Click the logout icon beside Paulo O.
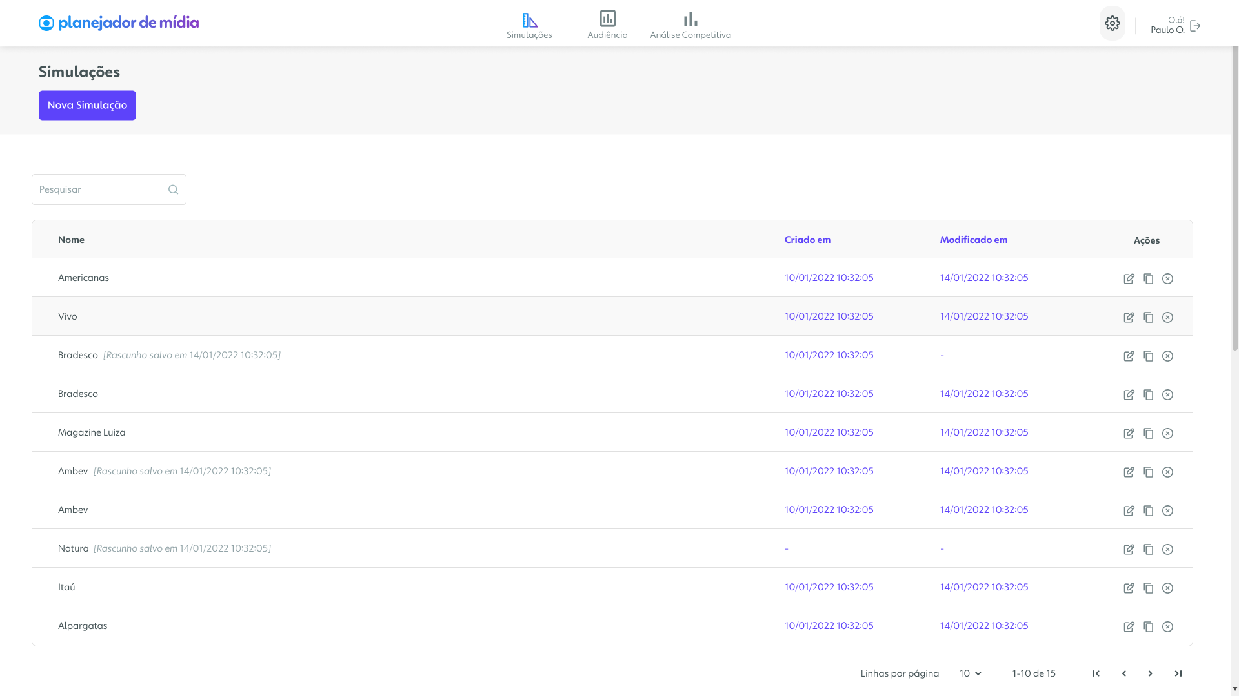The image size is (1239, 696). (x=1195, y=26)
